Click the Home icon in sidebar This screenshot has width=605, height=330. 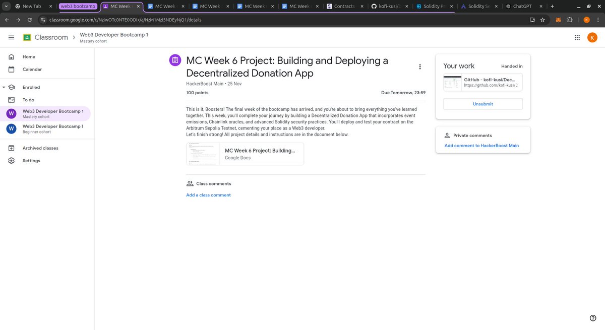click(x=12, y=57)
